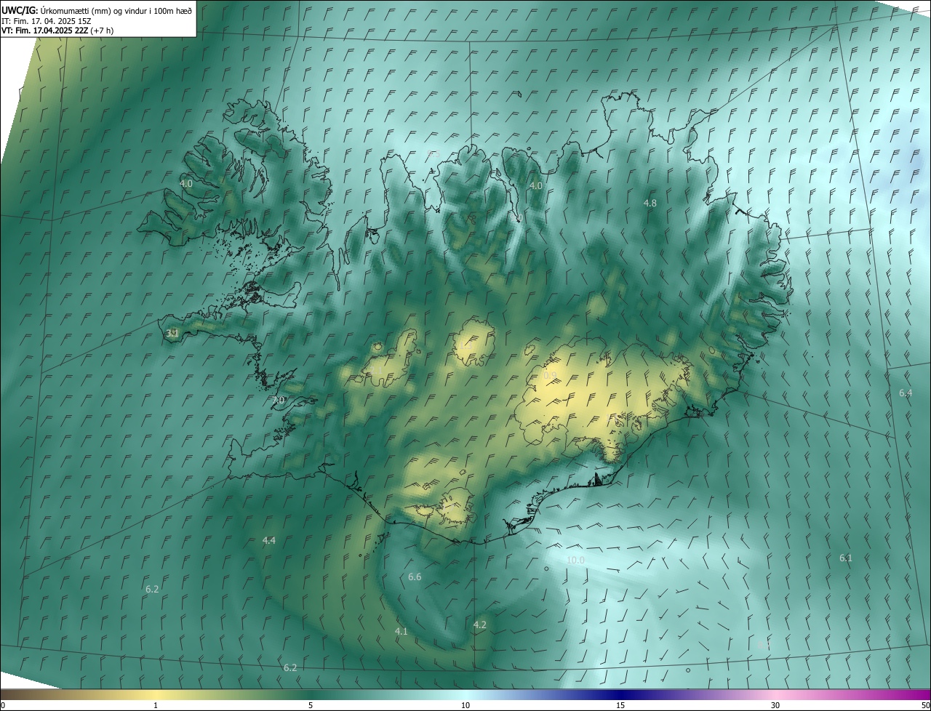Click the "30" tick on color scale
The width and height of the screenshot is (931, 711).
pyautogui.click(x=775, y=705)
